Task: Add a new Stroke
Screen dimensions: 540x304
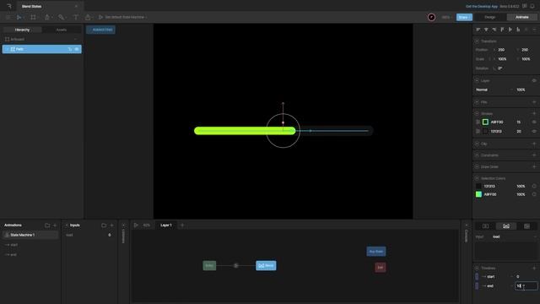Action: click(534, 113)
